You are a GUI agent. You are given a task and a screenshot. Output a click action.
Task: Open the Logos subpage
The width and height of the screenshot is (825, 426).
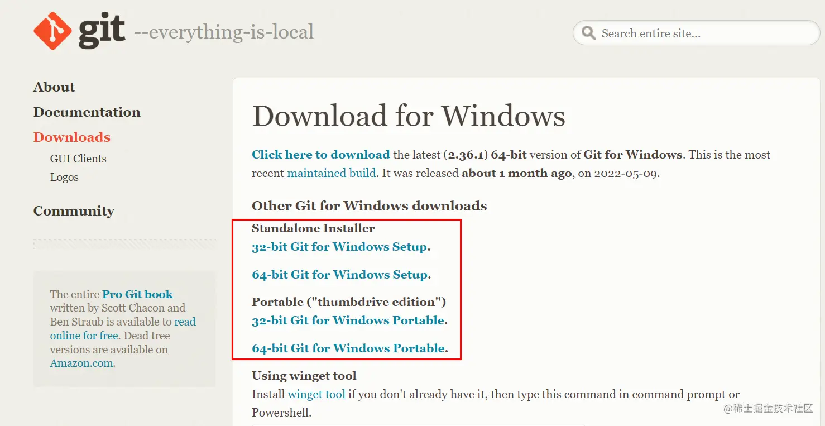pos(64,178)
